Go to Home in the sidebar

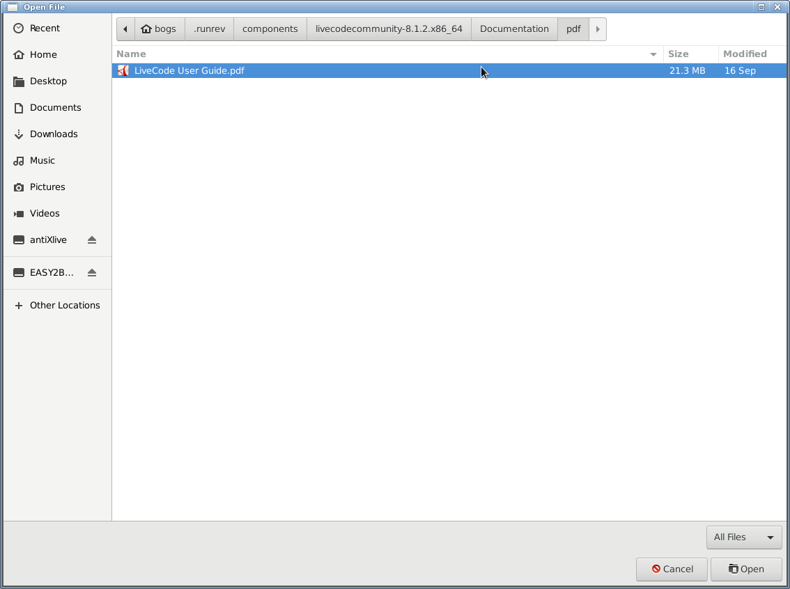tap(57, 54)
